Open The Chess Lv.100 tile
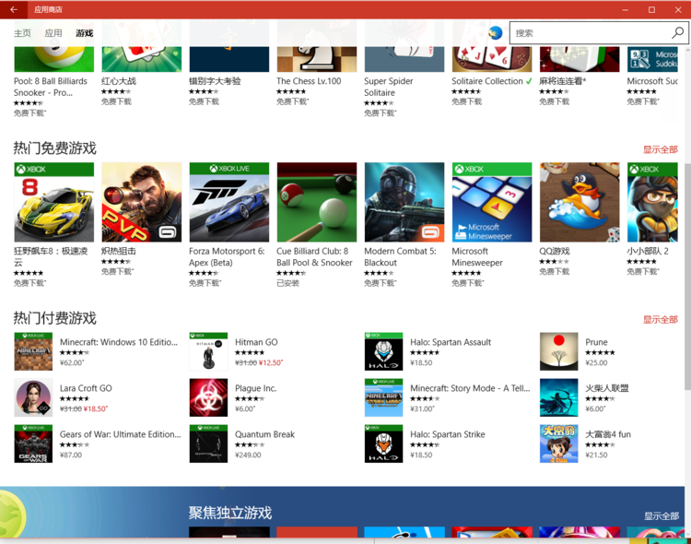 tap(317, 59)
